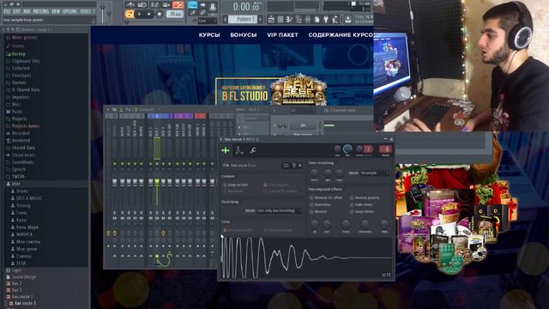The image size is (549, 309).
Task: Click the channel pan knob in sampler header
Action: 337,149
